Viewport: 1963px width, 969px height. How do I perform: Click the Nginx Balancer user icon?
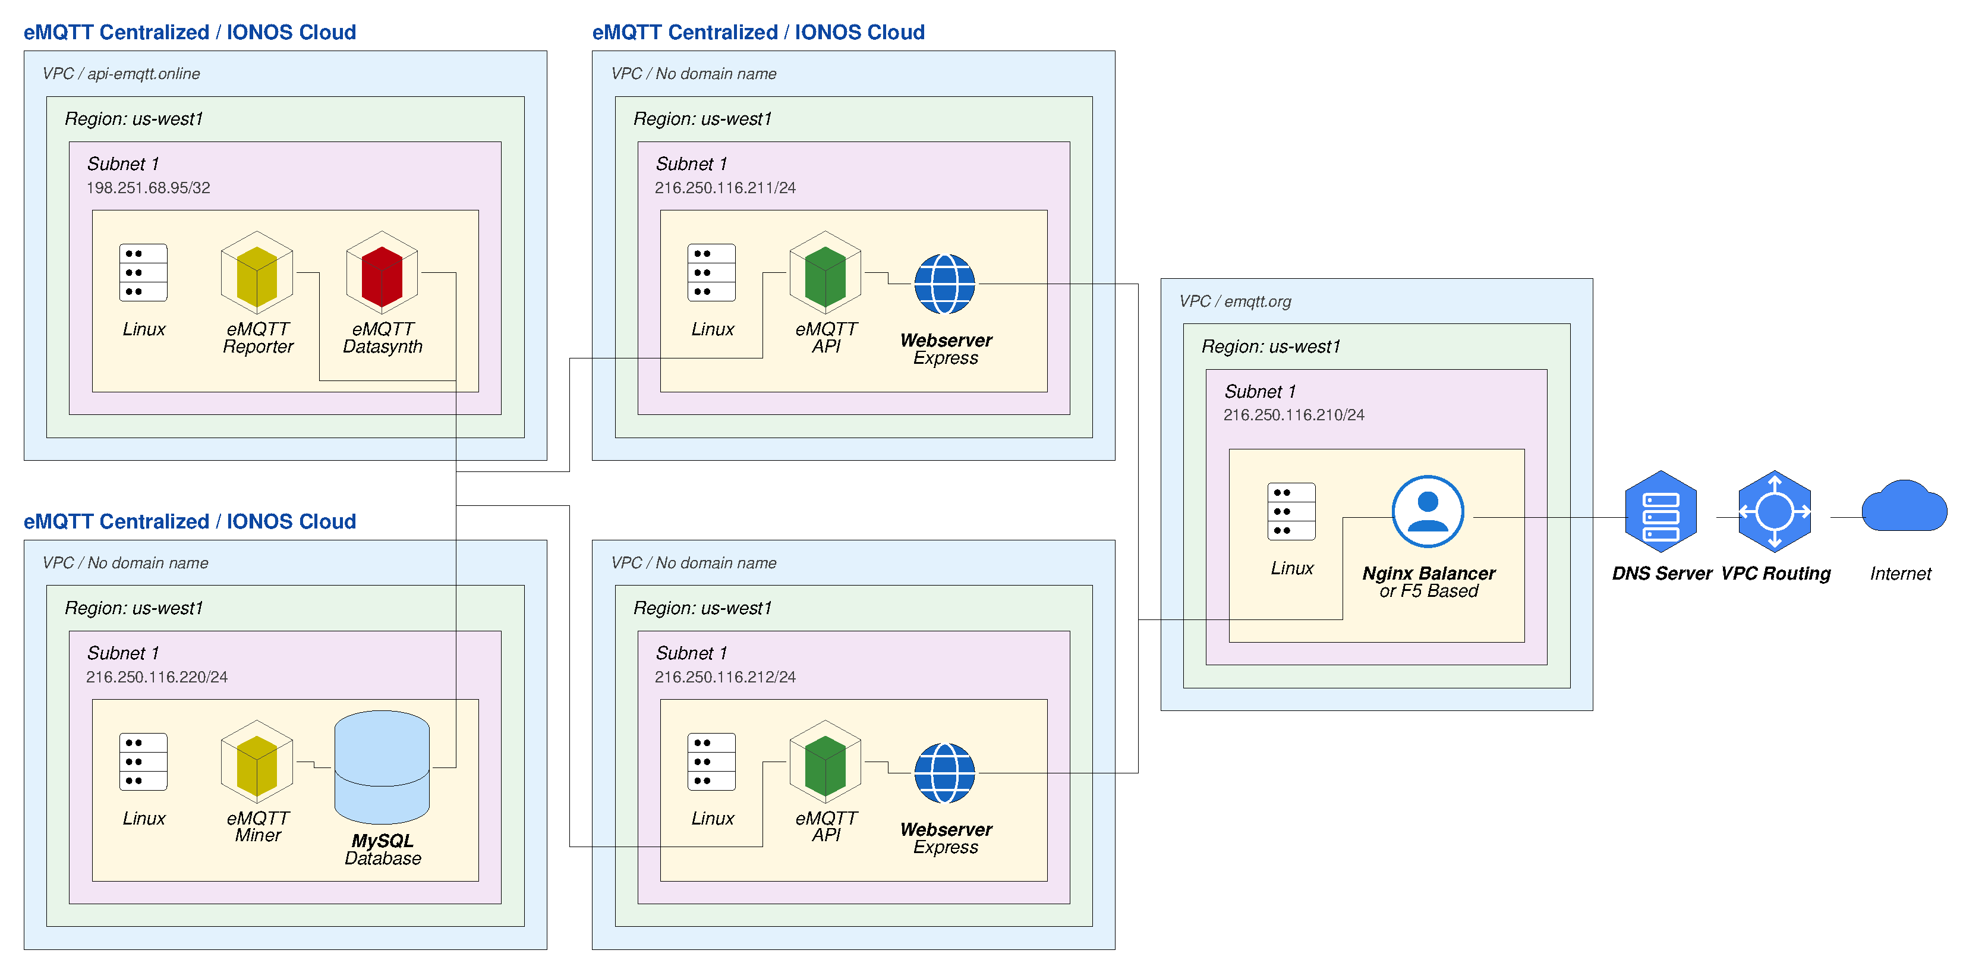[x=1428, y=512]
